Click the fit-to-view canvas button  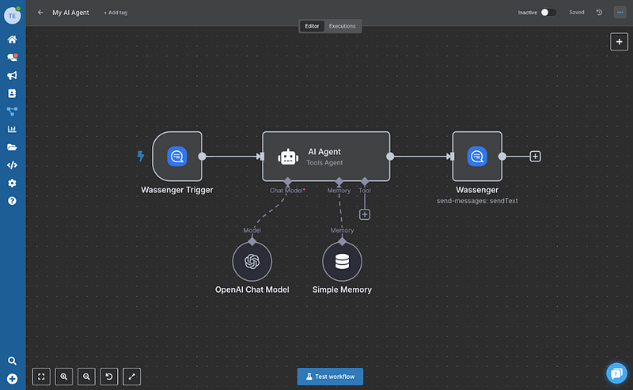coord(41,377)
